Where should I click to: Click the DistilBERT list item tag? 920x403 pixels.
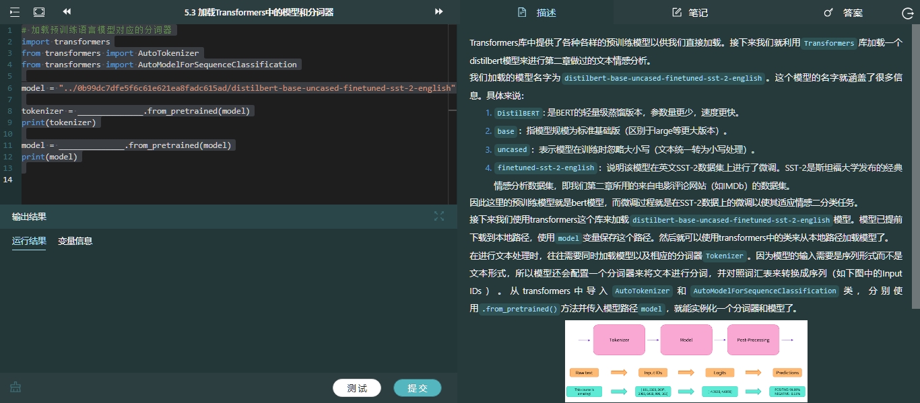click(x=518, y=113)
